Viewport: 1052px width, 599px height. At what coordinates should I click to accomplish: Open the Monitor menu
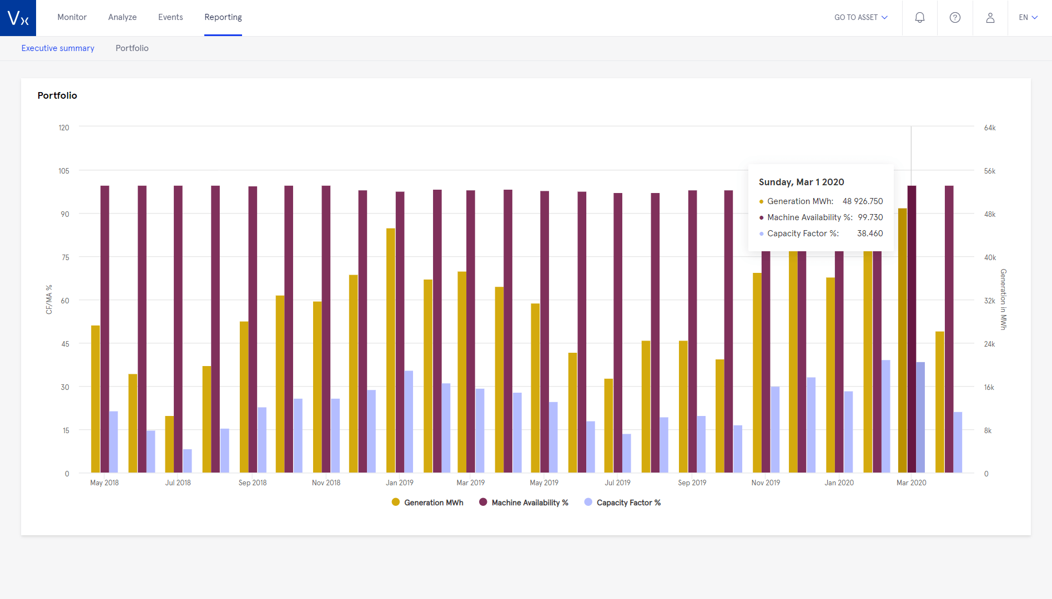coord(72,17)
